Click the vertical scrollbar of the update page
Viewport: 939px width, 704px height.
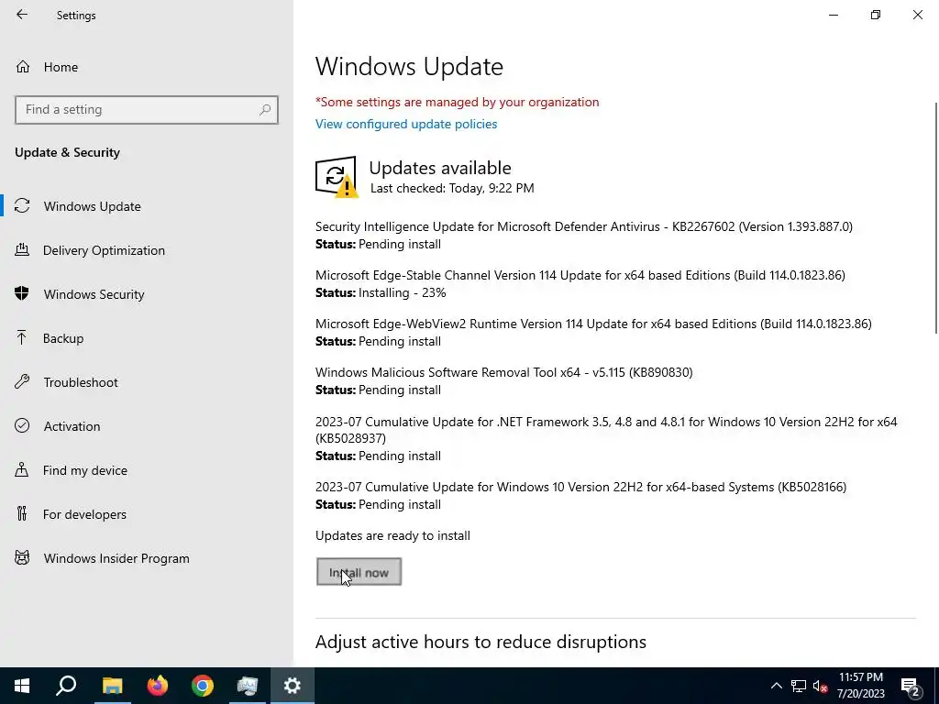tap(935, 218)
